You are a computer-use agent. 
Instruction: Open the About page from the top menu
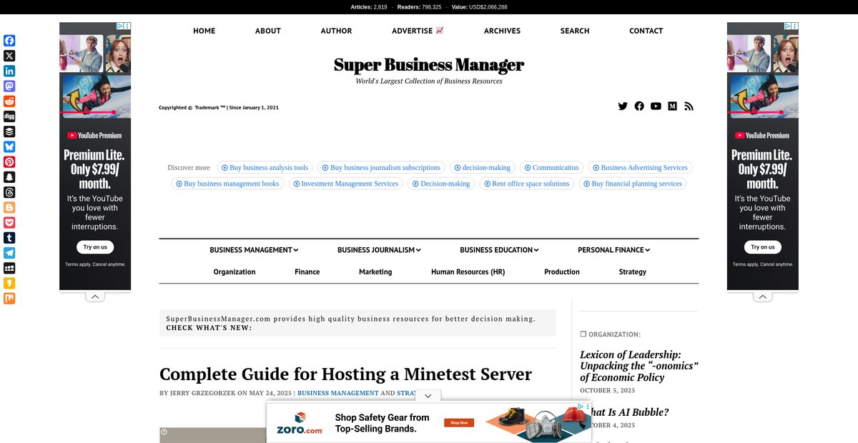pyautogui.click(x=268, y=31)
